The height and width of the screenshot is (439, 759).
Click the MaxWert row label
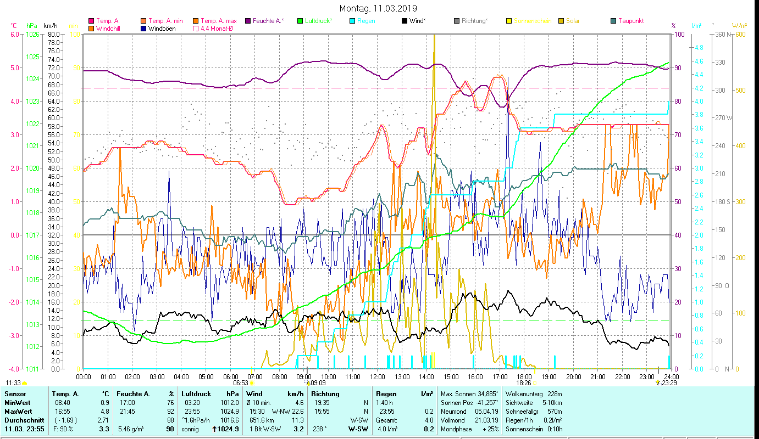[18, 411]
